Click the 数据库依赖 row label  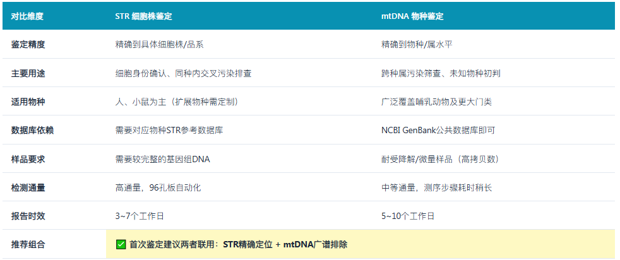coord(32,131)
